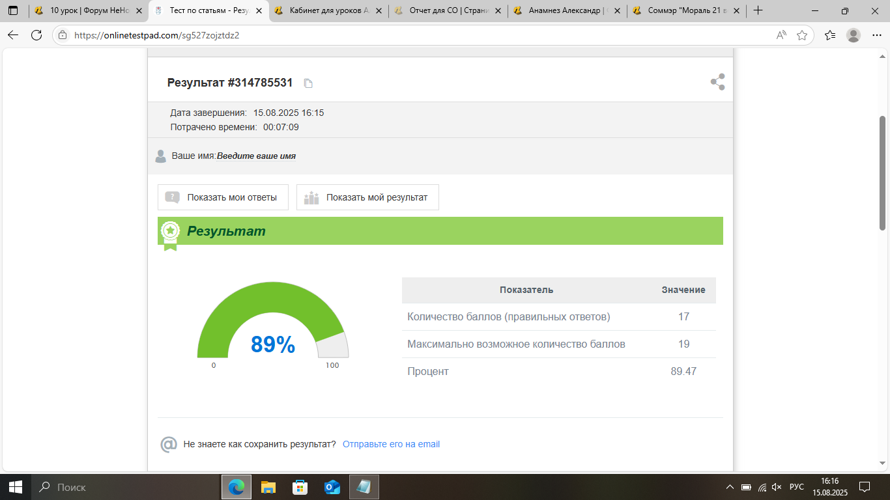Screen dimensions: 890x500
Task: Open the notepad app in taskbar
Action: [x=364, y=487]
